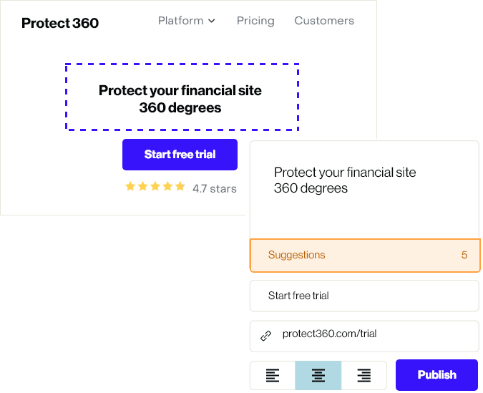The image size is (483, 393).
Task: Select the center align icon
Action: pos(318,375)
